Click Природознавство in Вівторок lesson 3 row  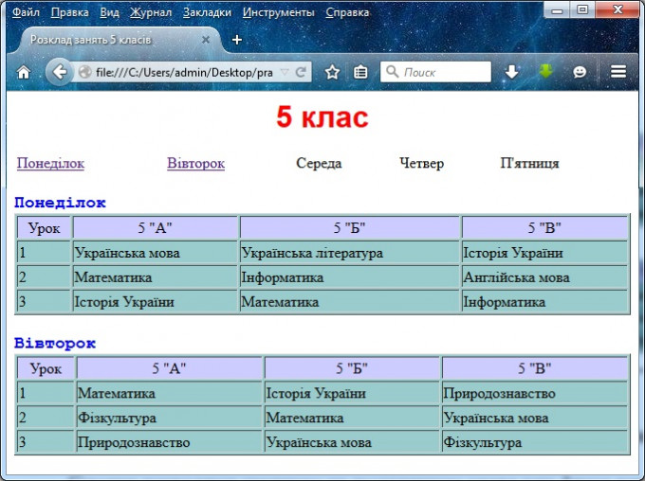[x=169, y=442]
